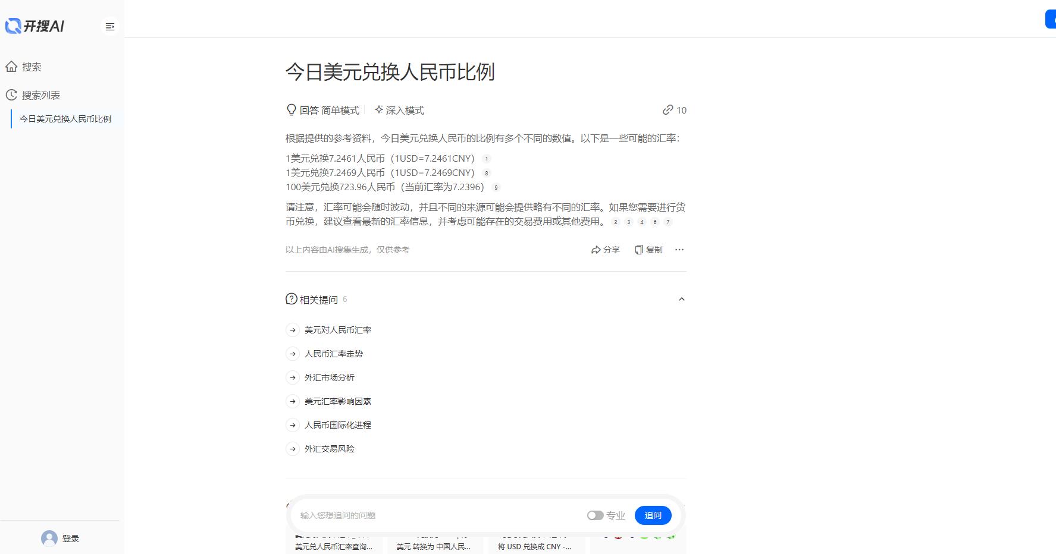This screenshot has width=1056, height=554.
Task: Select 今日美元兑换人民币比例 in search history
Action: click(65, 118)
